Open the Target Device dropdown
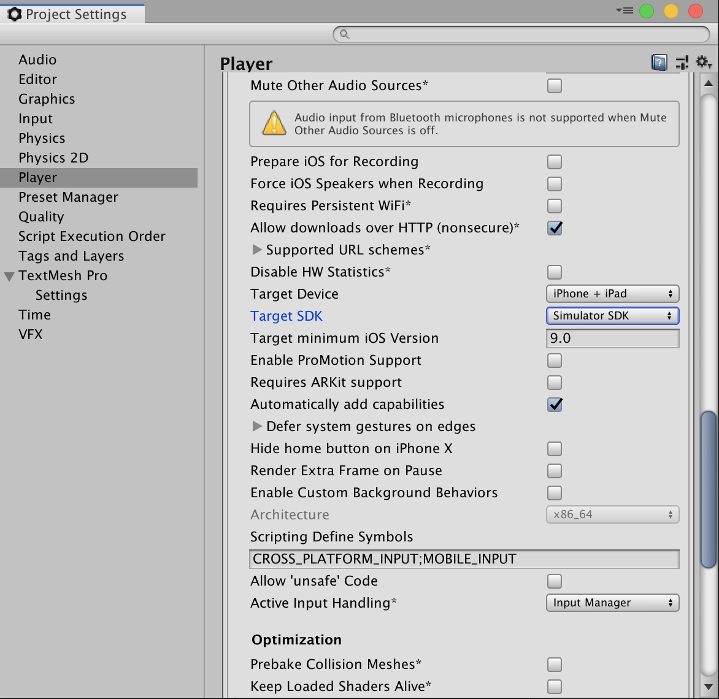719x699 pixels. (612, 294)
